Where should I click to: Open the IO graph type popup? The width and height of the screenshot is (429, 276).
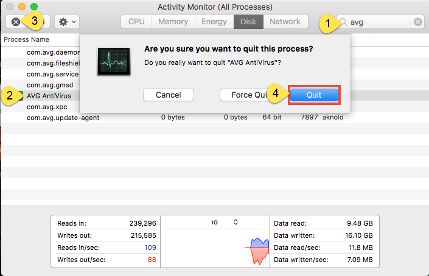[x=225, y=223]
